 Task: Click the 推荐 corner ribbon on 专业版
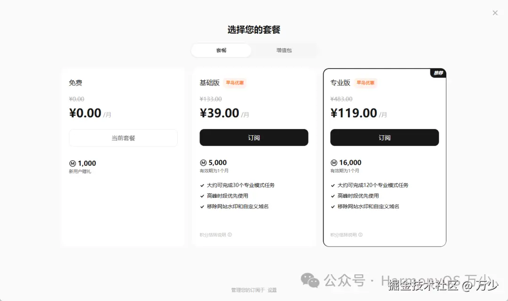(x=438, y=73)
